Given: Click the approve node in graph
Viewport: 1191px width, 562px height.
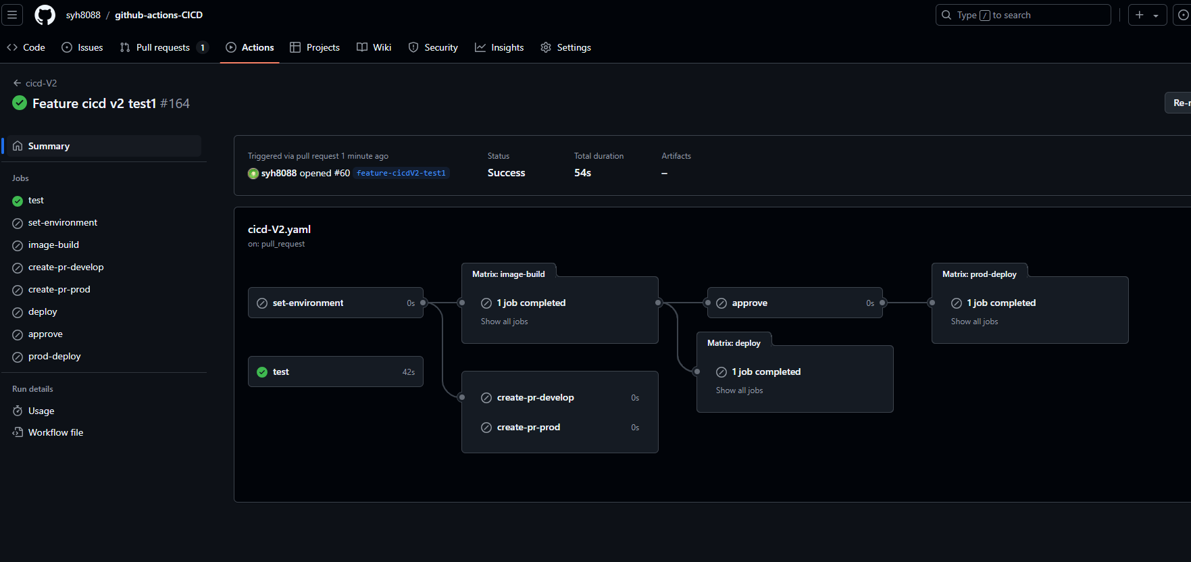Looking at the screenshot, I should tap(795, 303).
